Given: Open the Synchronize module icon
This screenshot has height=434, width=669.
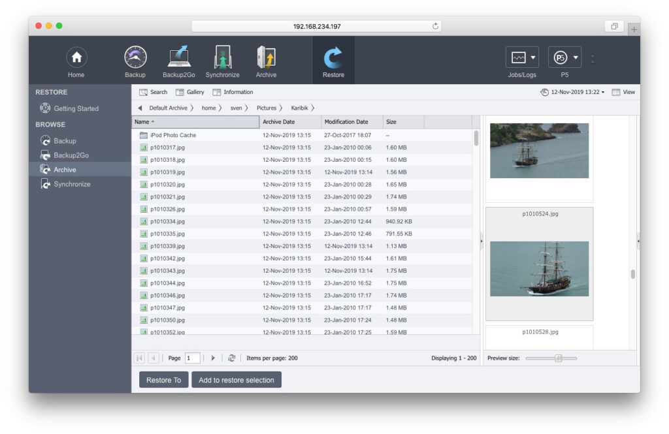Looking at the screenshot, I should click(x=222, y=59).
